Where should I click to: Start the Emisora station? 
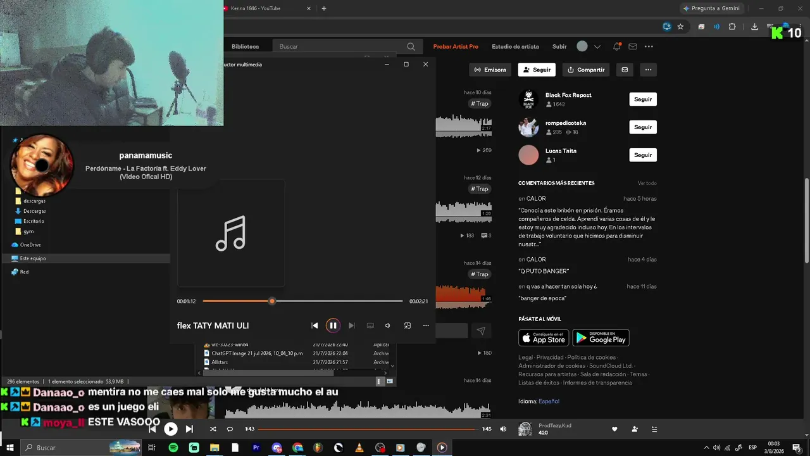(490, 70)
